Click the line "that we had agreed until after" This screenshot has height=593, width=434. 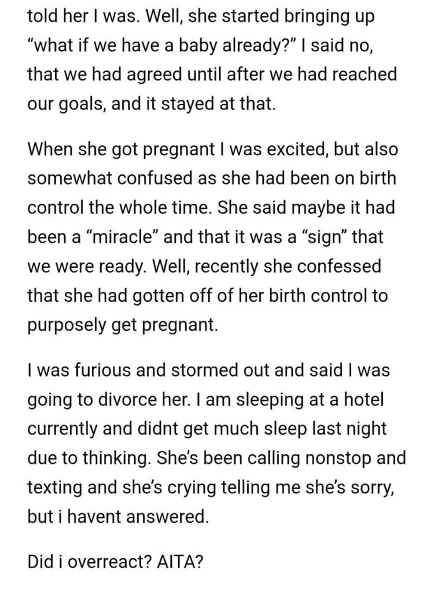click(x=211, y=76)
